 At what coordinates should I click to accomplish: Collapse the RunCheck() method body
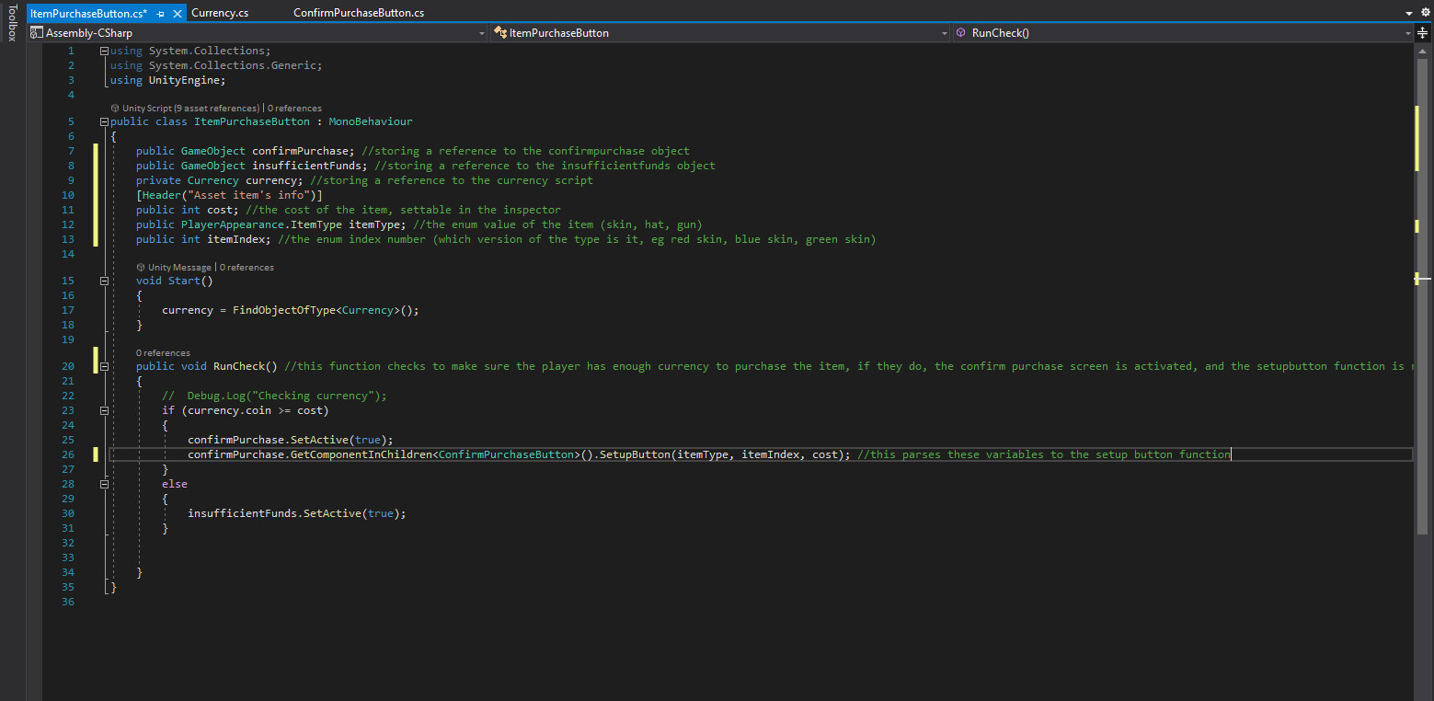pos(104,366)
